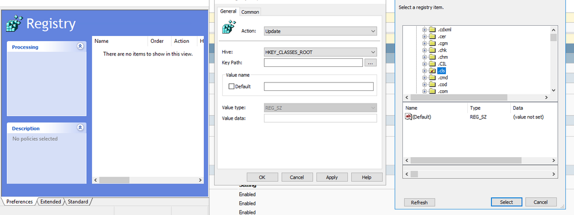Expand the .com registry key
574x215 pixels.
[x=425, y=91]
